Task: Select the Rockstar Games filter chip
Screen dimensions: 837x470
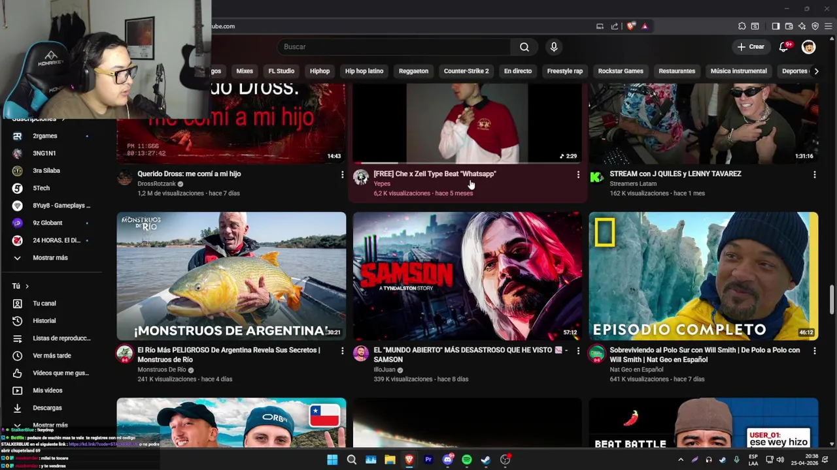Action: pyautogui.click(x=621, y=71)
